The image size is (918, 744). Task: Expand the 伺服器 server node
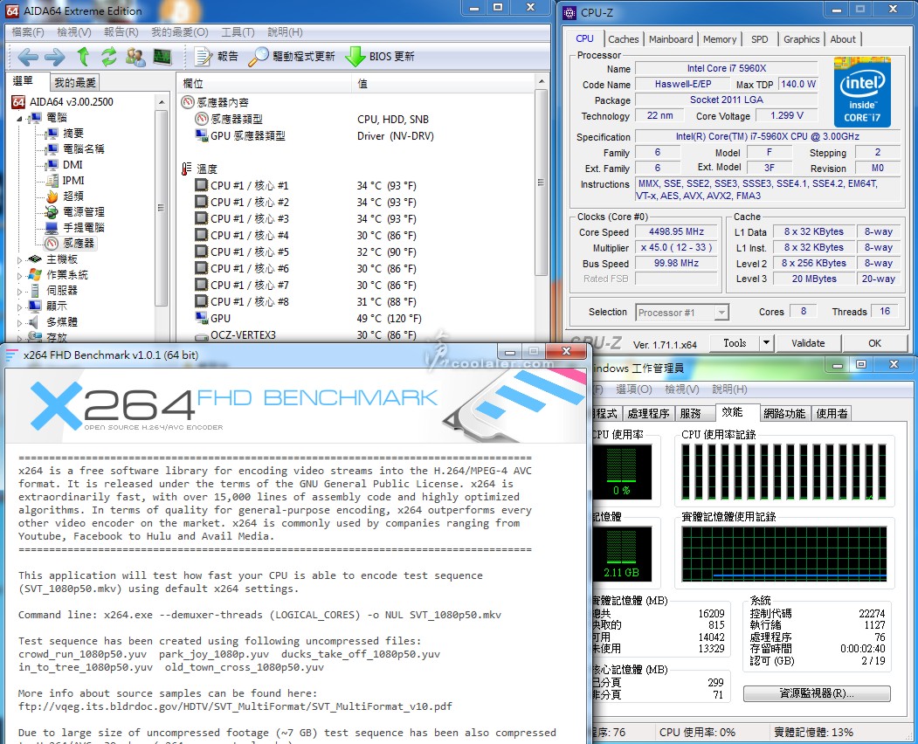tap(19, 291)
